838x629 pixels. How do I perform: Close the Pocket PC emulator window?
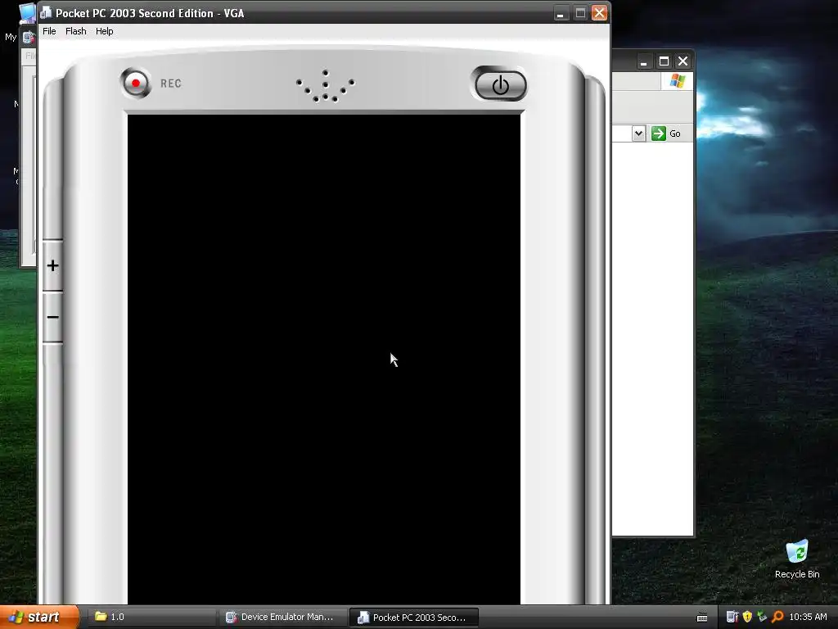tap(599, 13)
